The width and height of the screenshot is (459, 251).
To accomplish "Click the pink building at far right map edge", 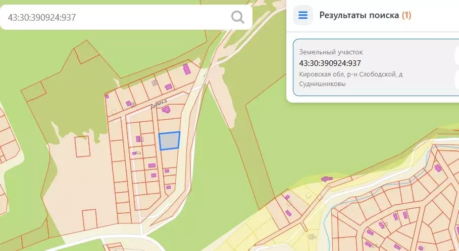I will click(438, 168).
